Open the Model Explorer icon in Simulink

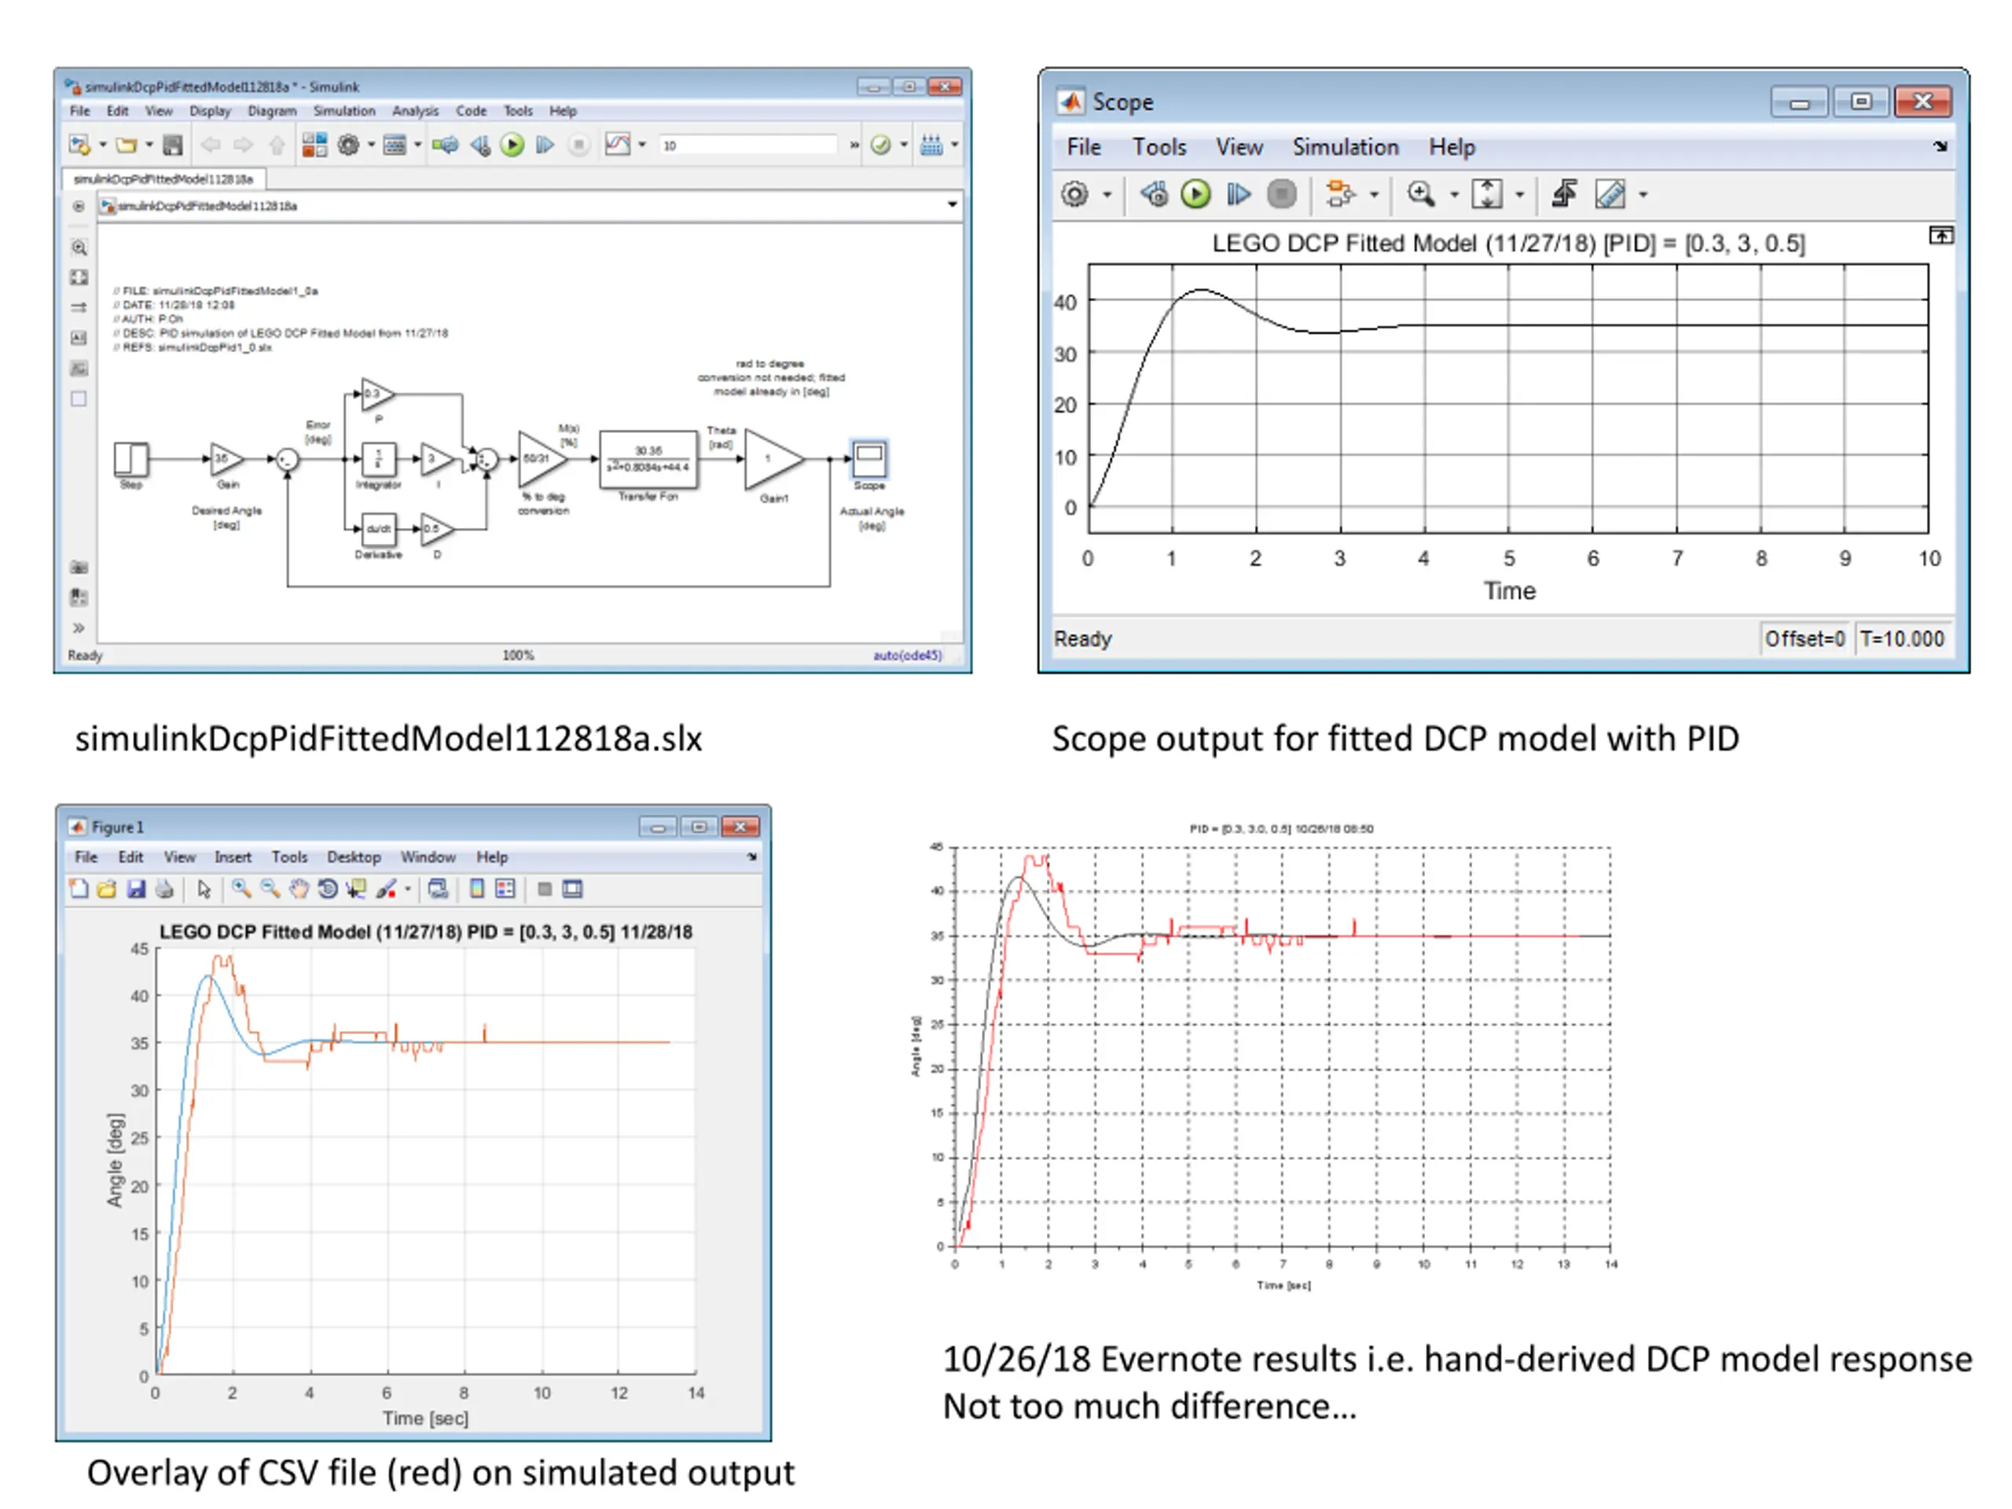pyautogui.click(x=395, y=145)
